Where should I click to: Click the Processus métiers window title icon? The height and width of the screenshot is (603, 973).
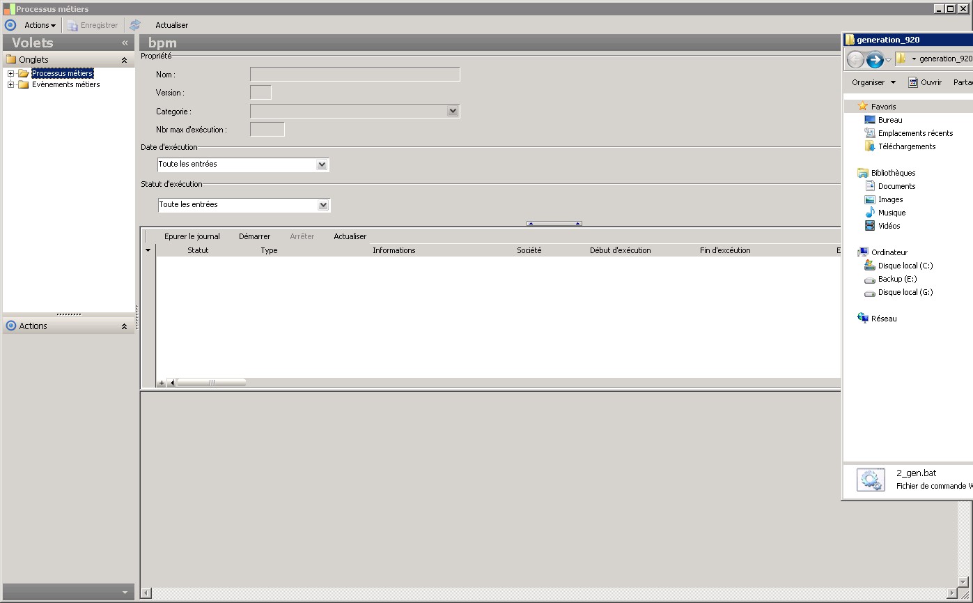(x=8, y=9)
